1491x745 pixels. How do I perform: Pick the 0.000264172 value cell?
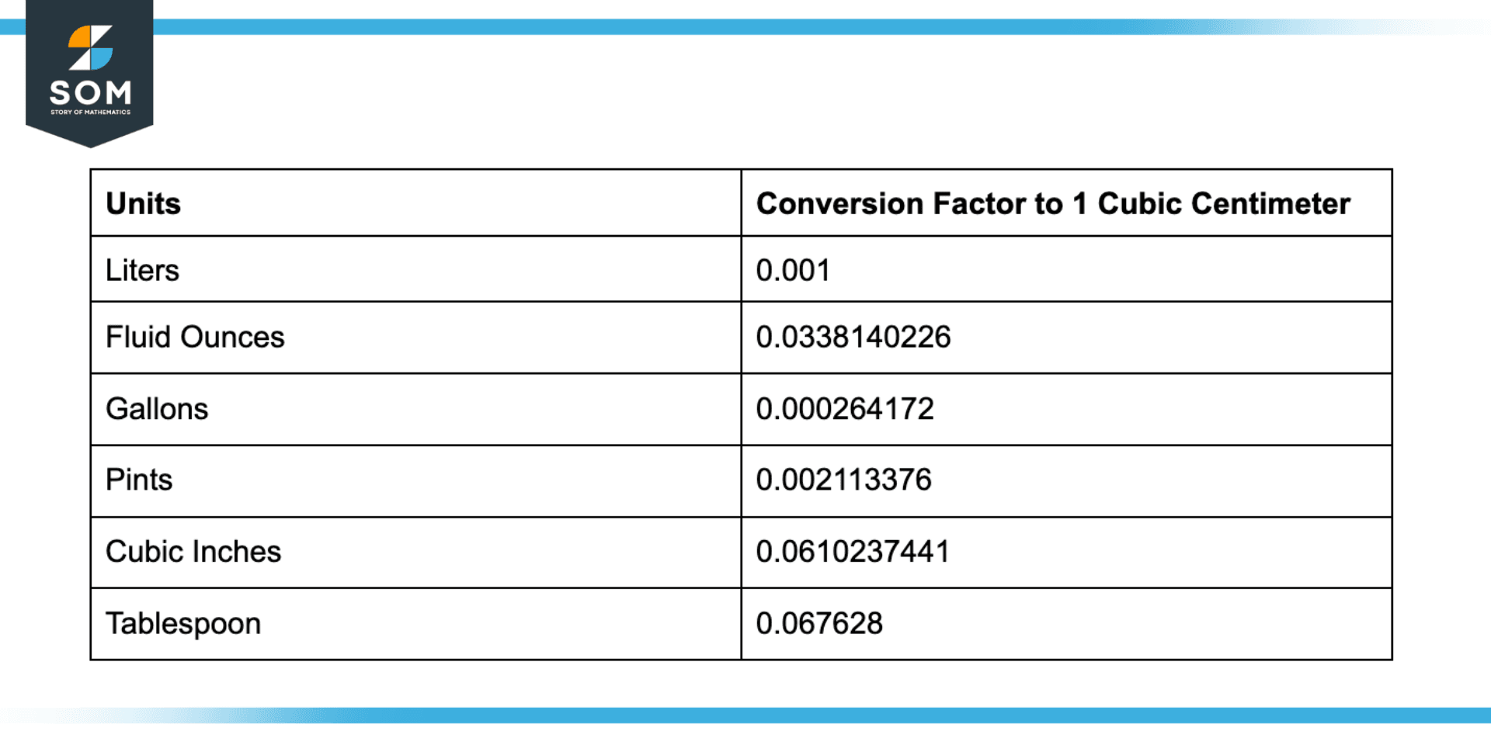(x=844, y=409)
